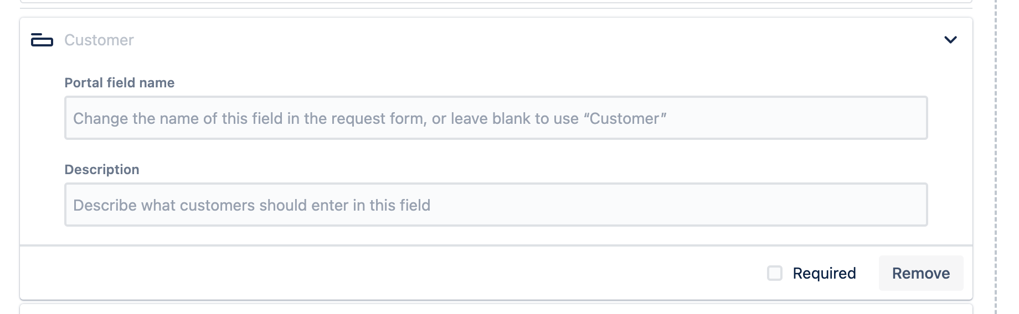Screen dimensions: 1019x314
Task: Click the Customer field title text
Action: click(99, 40)
